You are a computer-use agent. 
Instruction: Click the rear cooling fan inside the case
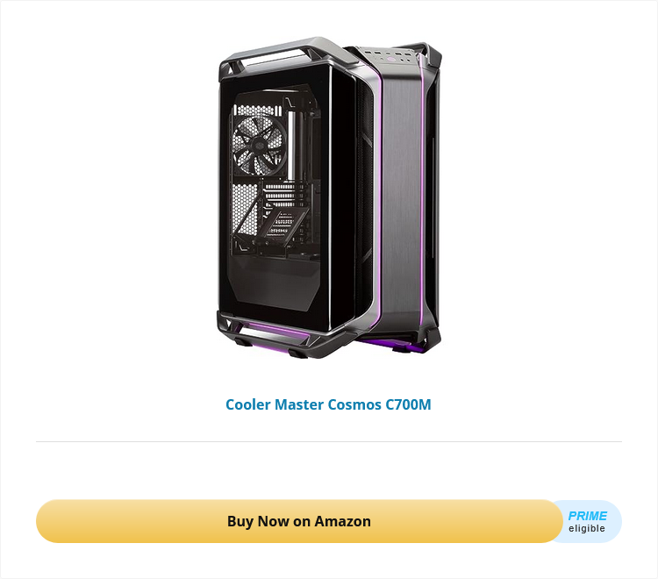pyautogui.click(x=260, y=145)
